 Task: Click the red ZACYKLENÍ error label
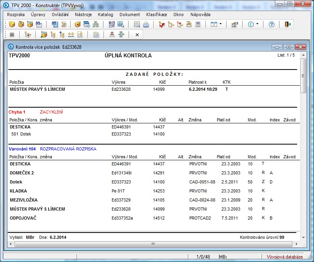pyautogui.click(x=51, y=112)
